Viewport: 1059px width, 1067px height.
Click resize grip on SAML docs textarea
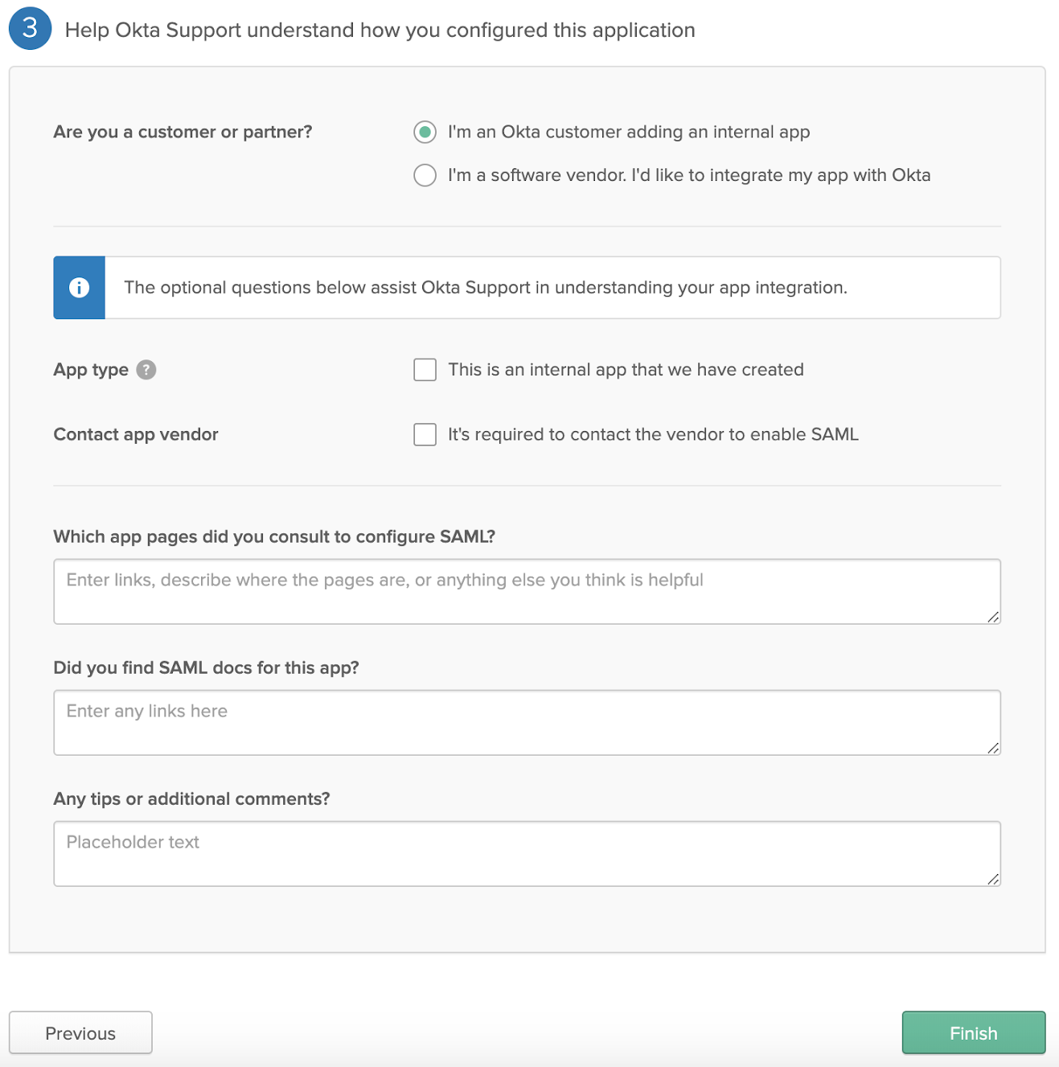tap(994, 749)
